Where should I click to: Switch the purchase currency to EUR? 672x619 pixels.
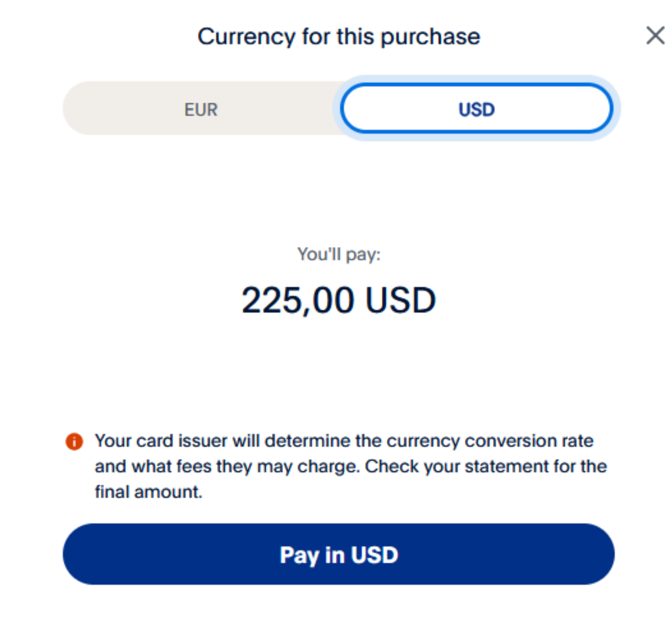pyautogui.click(x=201, y=109)
